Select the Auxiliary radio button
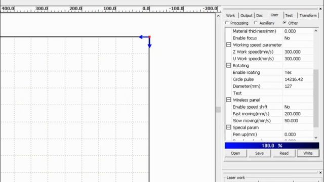Screen dimensions: 324x182 click(256, 23)
